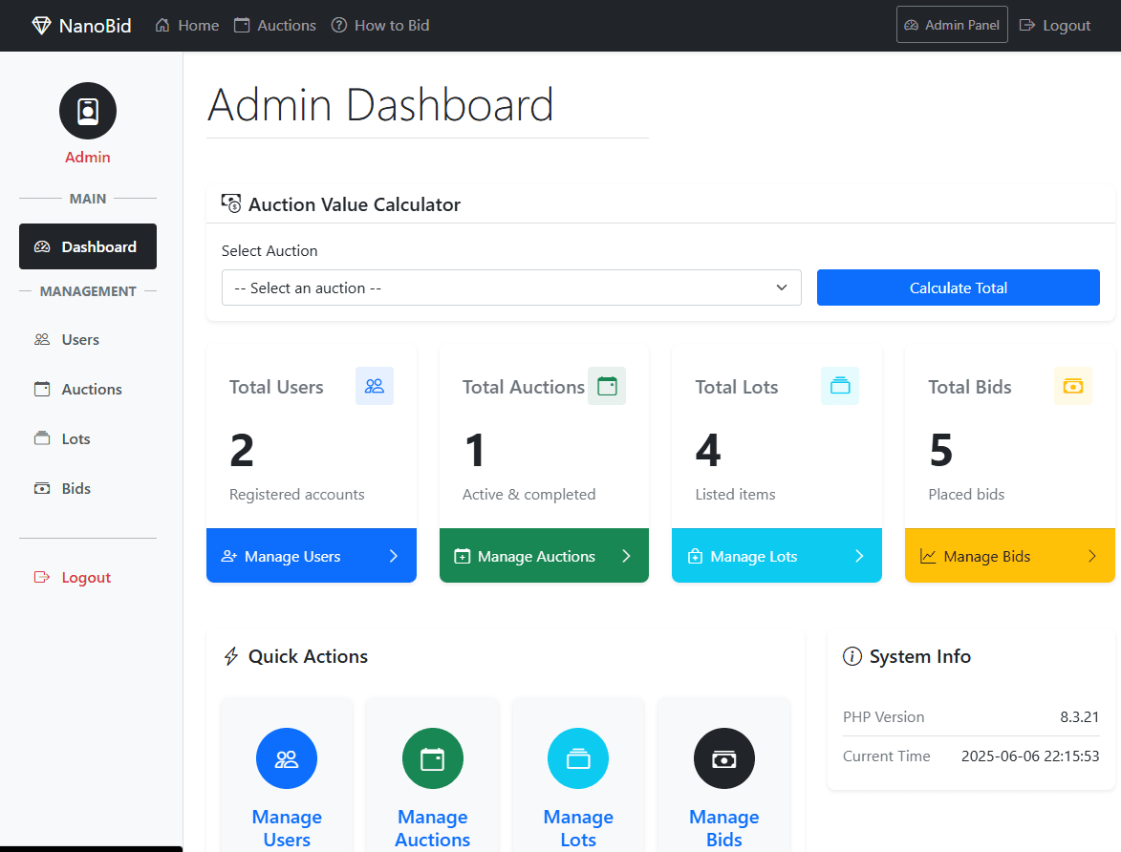This screenshot has height=852, width=1121.
Task: Open the Manage Auctions quick action icon
Action: [432, 758]
